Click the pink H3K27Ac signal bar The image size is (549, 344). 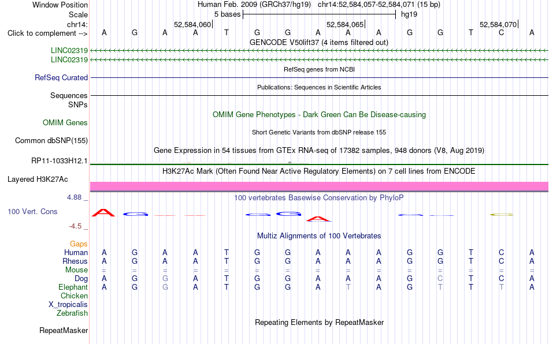point(320,186)
